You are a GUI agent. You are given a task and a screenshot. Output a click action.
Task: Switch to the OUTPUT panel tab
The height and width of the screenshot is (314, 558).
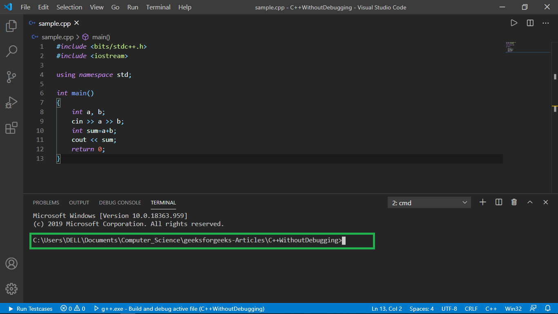click(79, 202)
